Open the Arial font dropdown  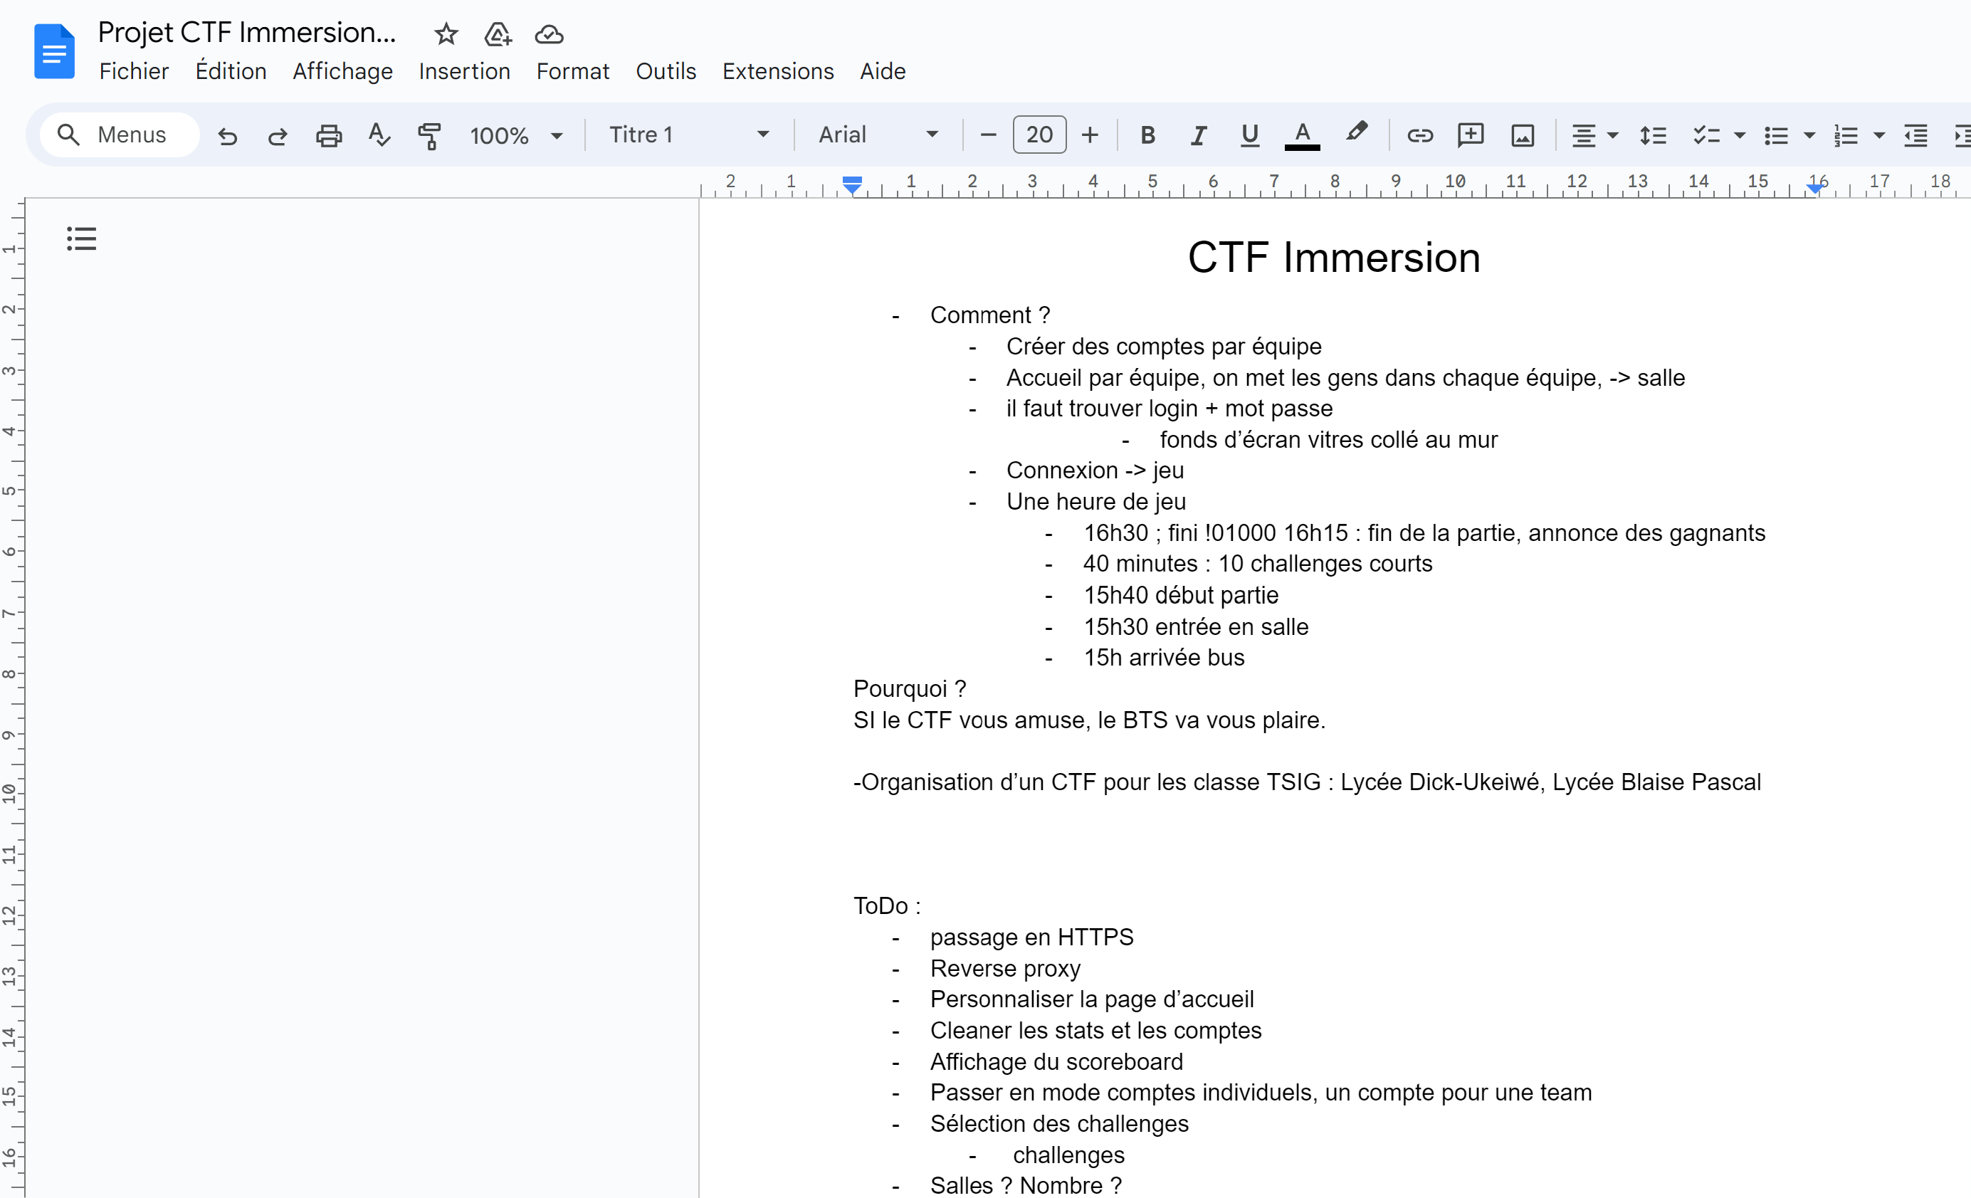(878, 135)
